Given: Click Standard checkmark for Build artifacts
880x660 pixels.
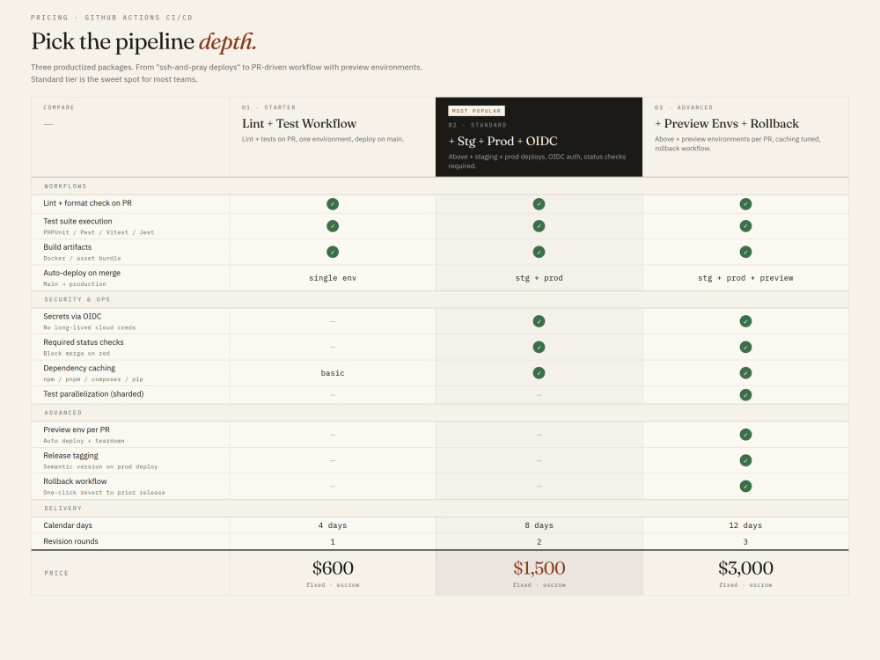Looking at the screenshot, I should (x=539, y=252).
